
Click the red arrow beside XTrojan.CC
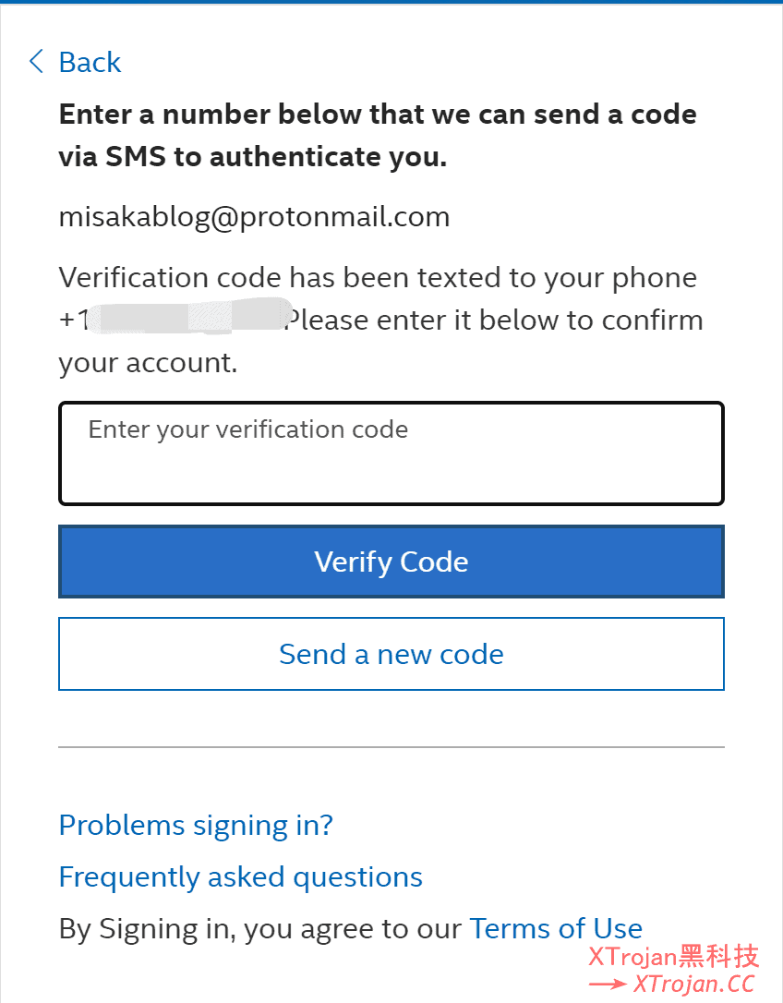click(x=607, y=984)
